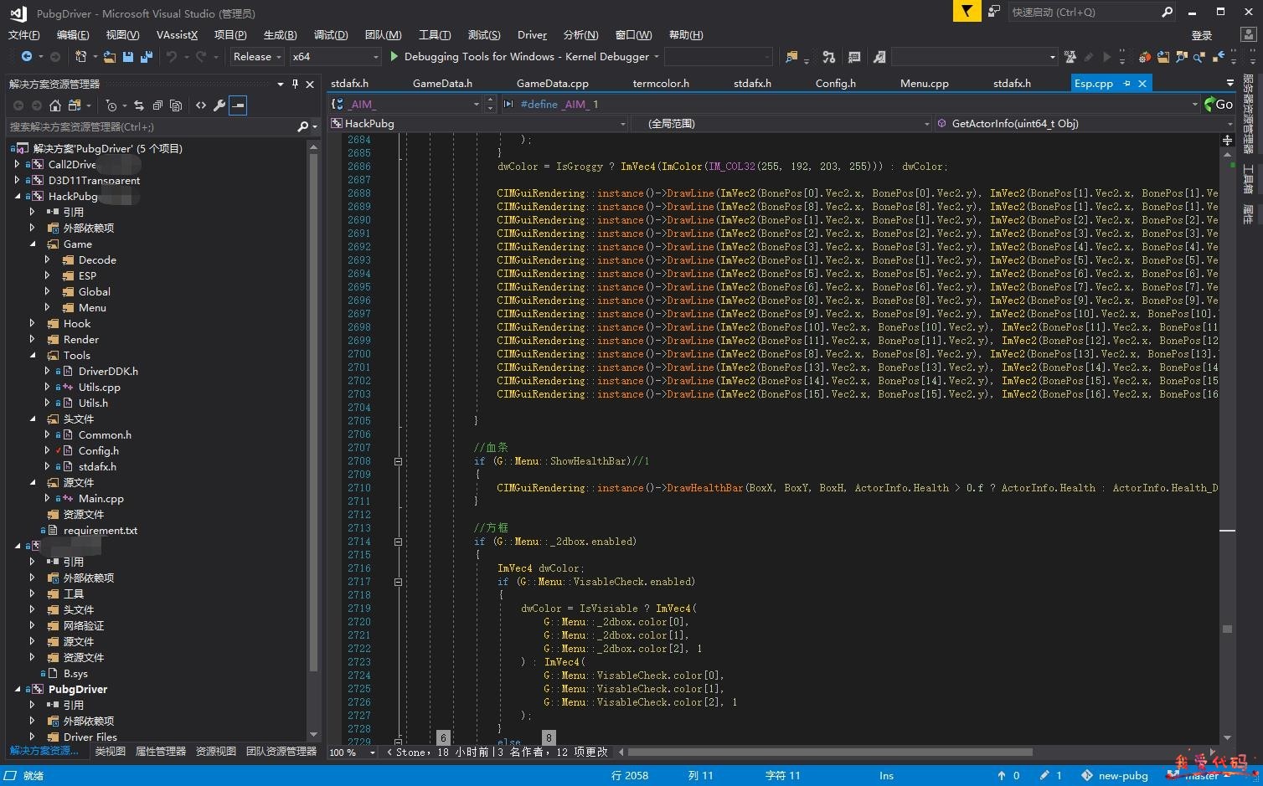Switch to the 属性管理器 bottom tab
The width and height of the screenshot is (1263, 786).
(160, 751)
